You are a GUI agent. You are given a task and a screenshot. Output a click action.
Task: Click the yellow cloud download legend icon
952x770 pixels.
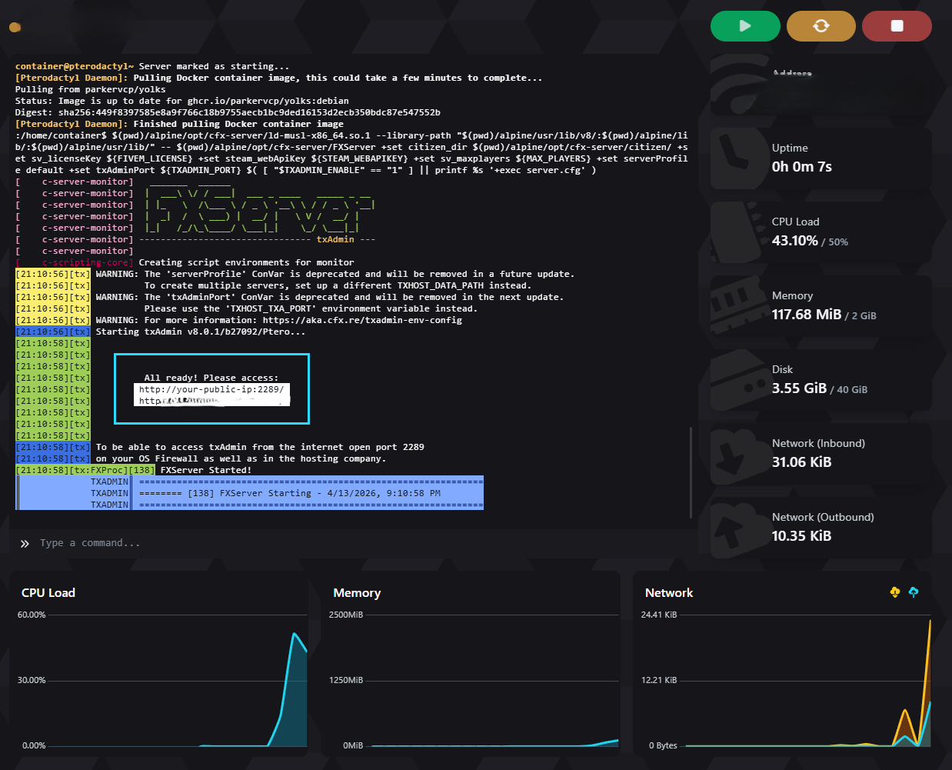(894, 592)
